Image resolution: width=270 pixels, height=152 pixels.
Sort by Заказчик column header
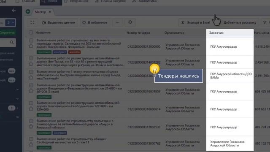pyautogui.click(x=216, y=33)
